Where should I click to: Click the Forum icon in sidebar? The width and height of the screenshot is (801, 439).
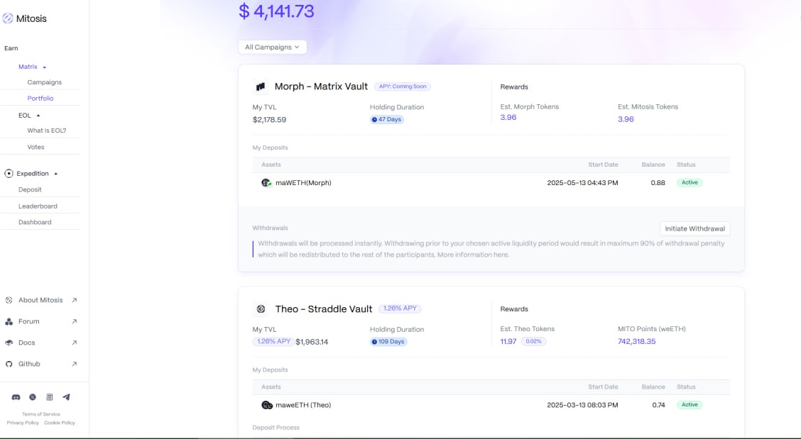pos(9,321)
